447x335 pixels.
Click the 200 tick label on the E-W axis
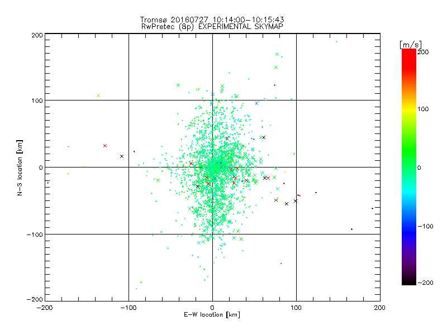click(x=380, y=308)
